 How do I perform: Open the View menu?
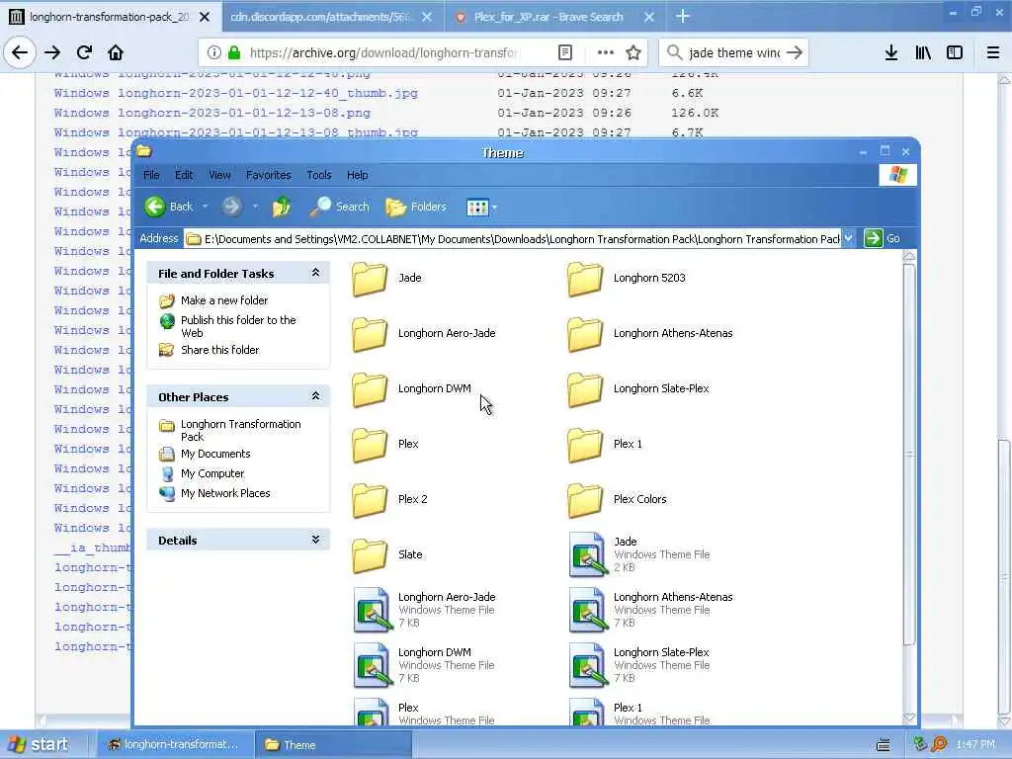(219, 175)
